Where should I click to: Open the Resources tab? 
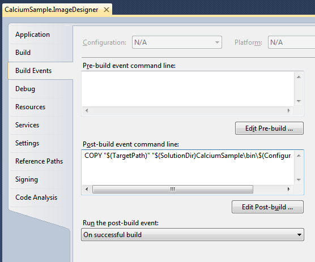(41, 107)
